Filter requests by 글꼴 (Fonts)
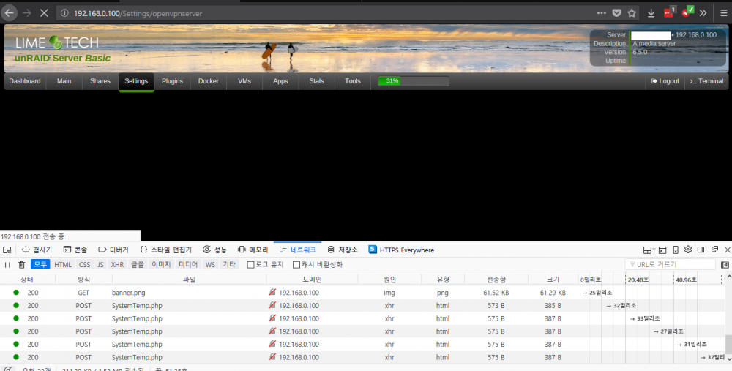Screen dimensions: 732x371 pos(138,265)
